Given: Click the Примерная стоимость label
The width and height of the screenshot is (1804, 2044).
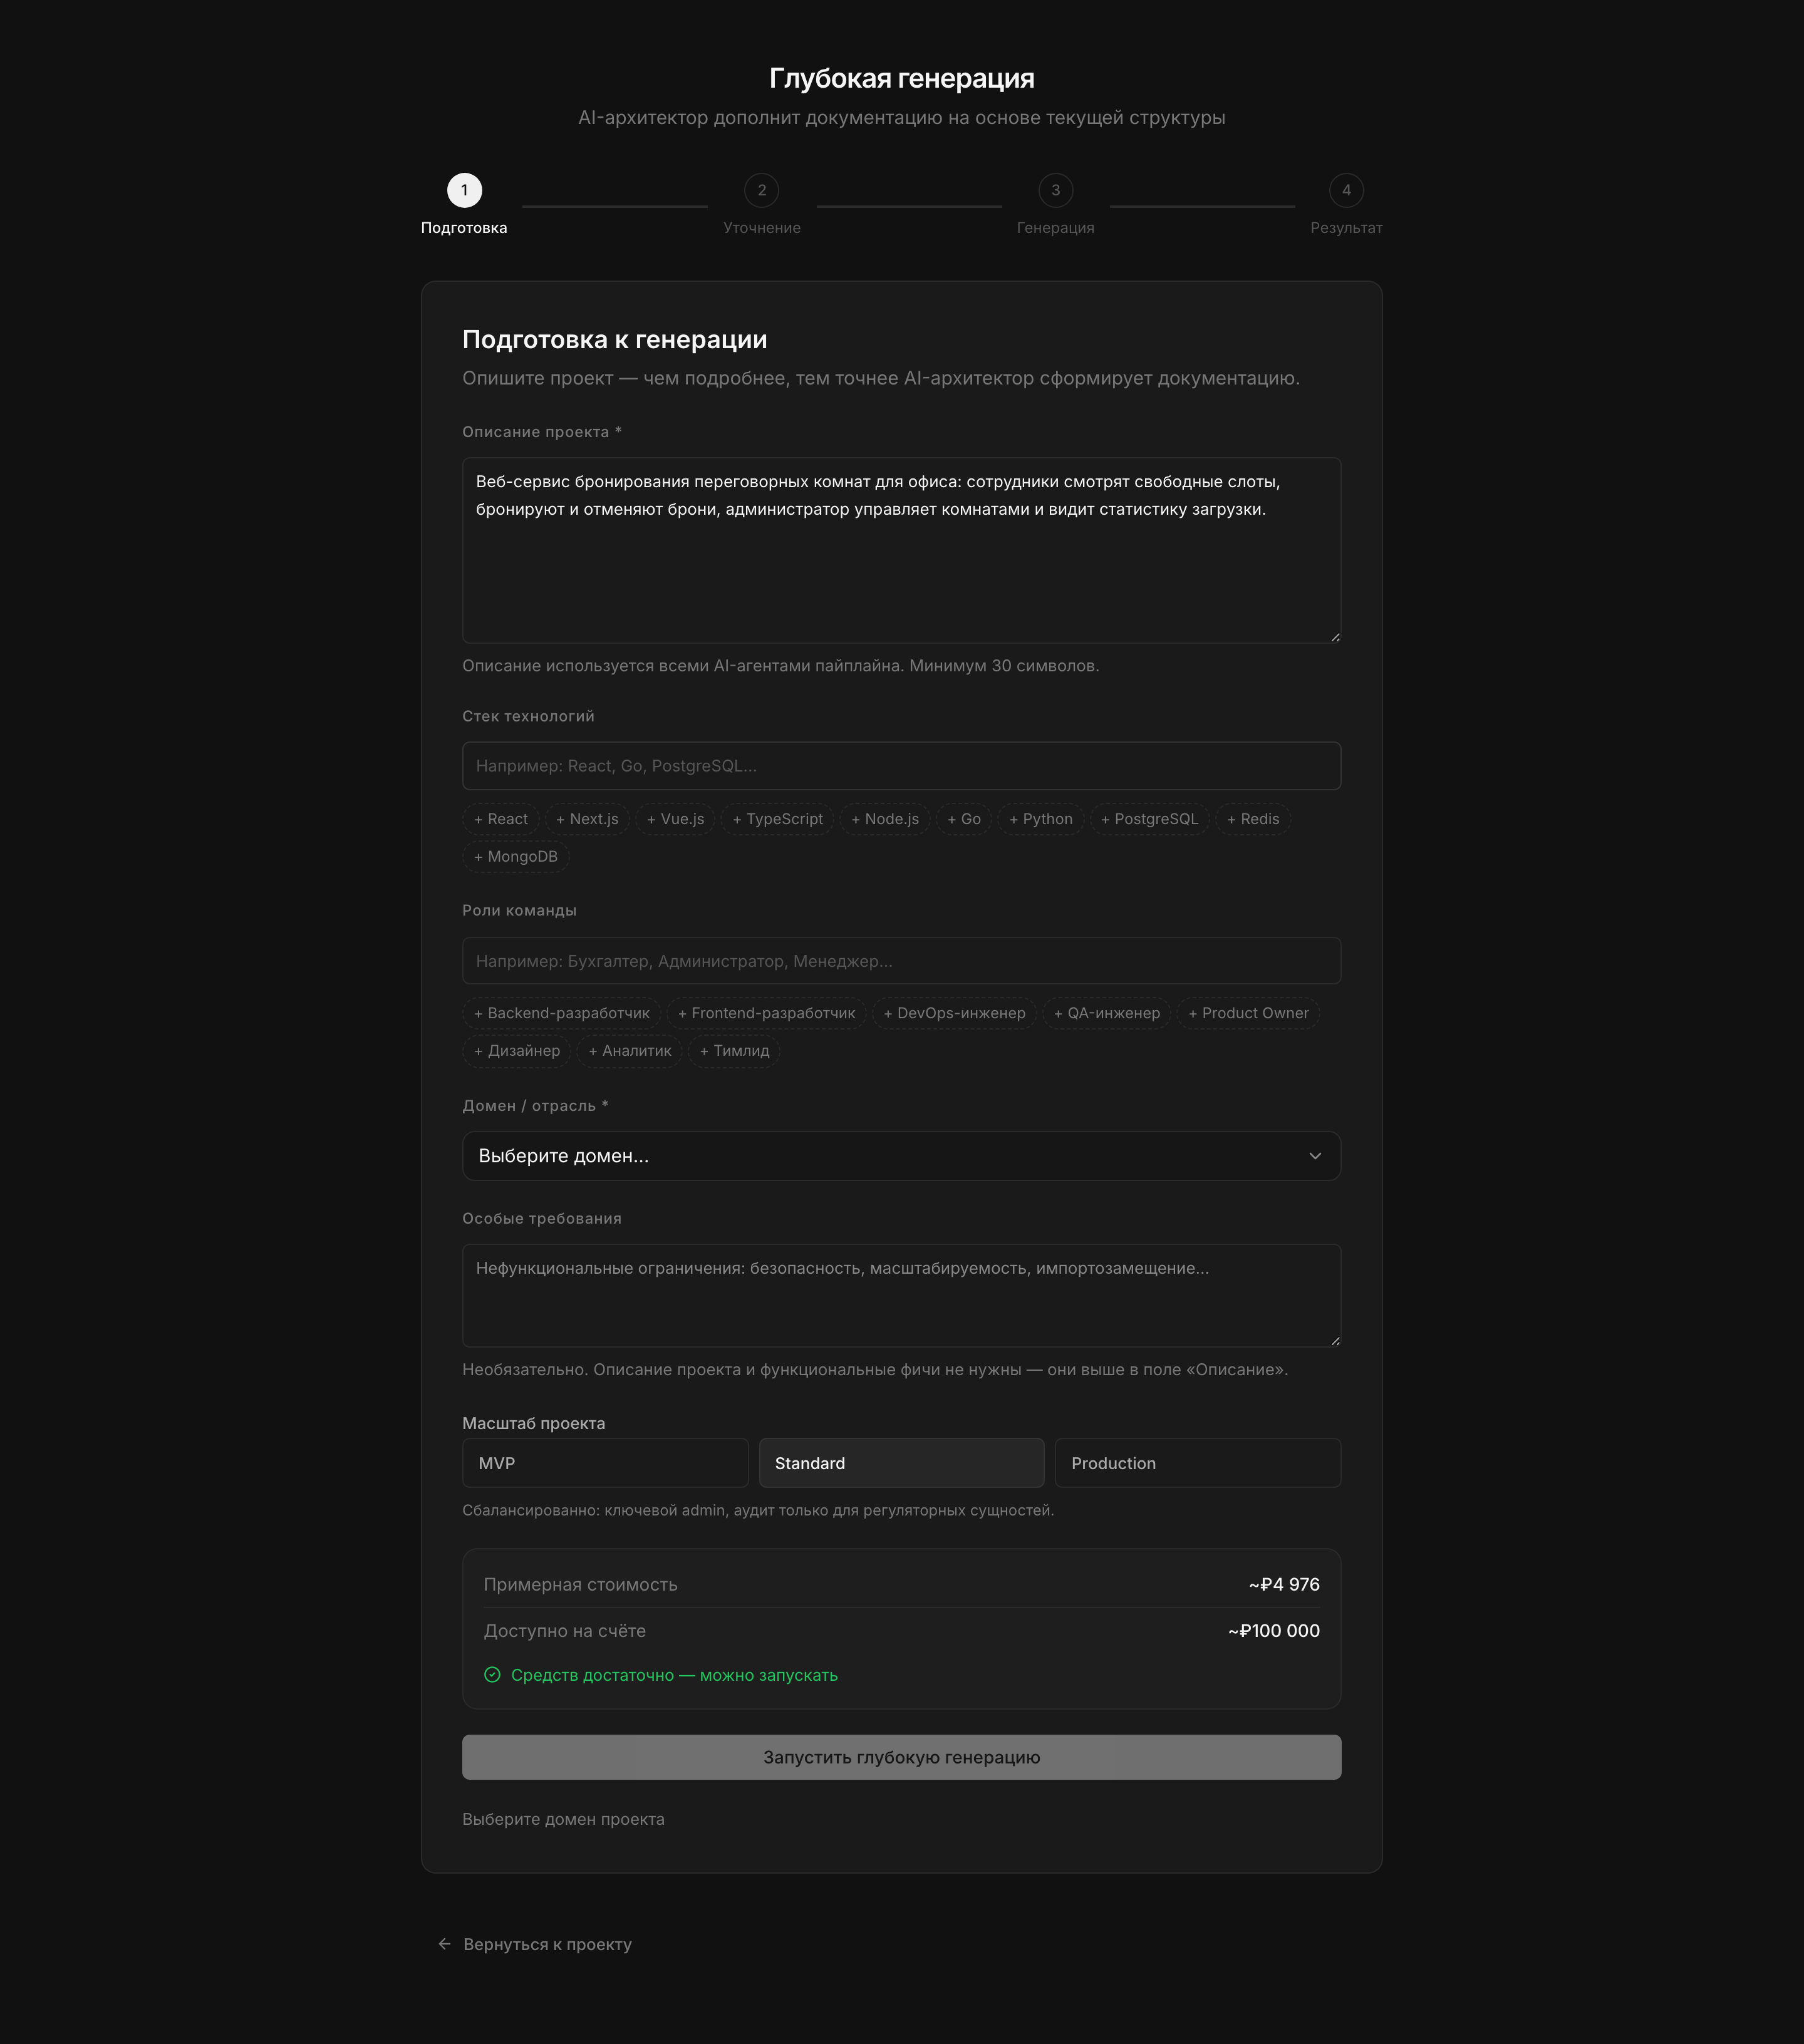Looking at the screenshot, I should pyautogui.click(x=581, y=1584).
